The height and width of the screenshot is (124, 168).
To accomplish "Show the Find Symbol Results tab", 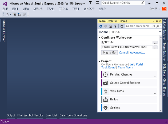I will (30, 115).
